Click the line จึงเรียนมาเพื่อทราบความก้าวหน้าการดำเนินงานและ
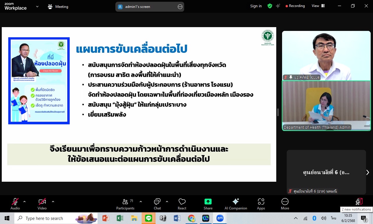373x224 pixels. 139,149
